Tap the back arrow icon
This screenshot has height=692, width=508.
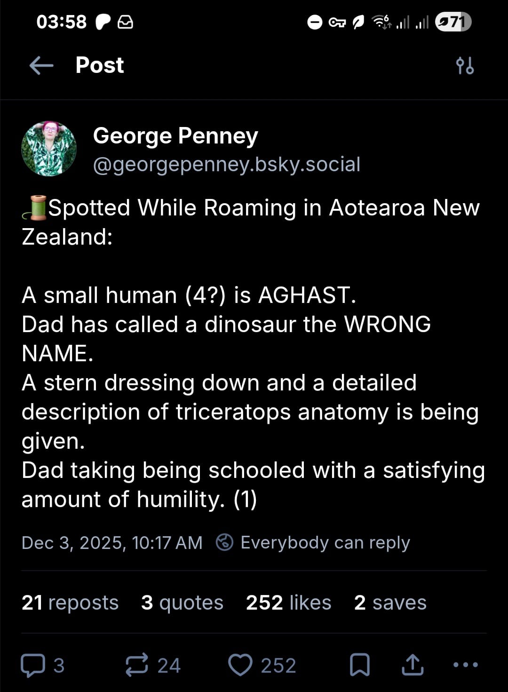click(x=41, y=65)
